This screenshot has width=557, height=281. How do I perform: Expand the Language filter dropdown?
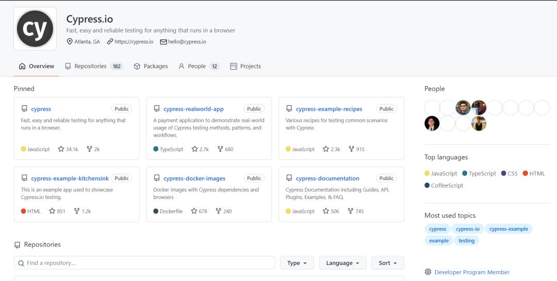click(x=343, y=263)
